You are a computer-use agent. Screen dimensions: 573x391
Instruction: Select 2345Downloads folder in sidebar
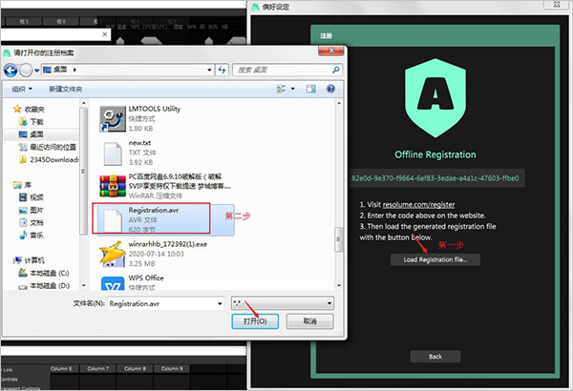(49, 159)
